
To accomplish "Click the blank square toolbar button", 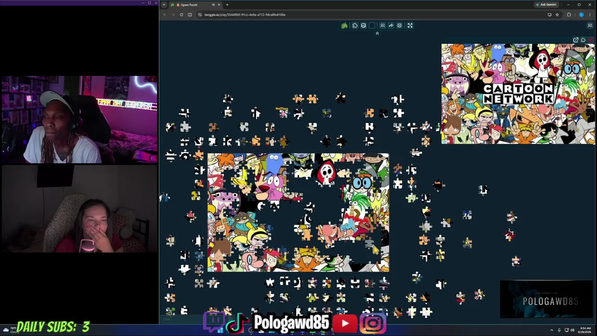I will (372, 26).
